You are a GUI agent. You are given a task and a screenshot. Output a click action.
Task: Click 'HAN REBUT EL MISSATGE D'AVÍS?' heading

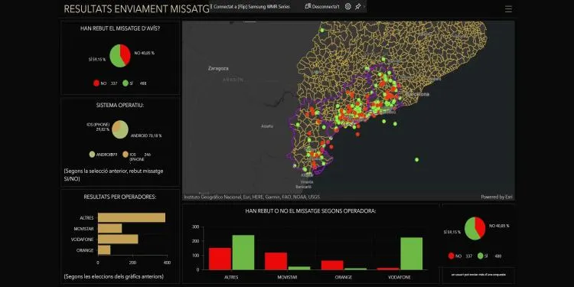[120, 28]
